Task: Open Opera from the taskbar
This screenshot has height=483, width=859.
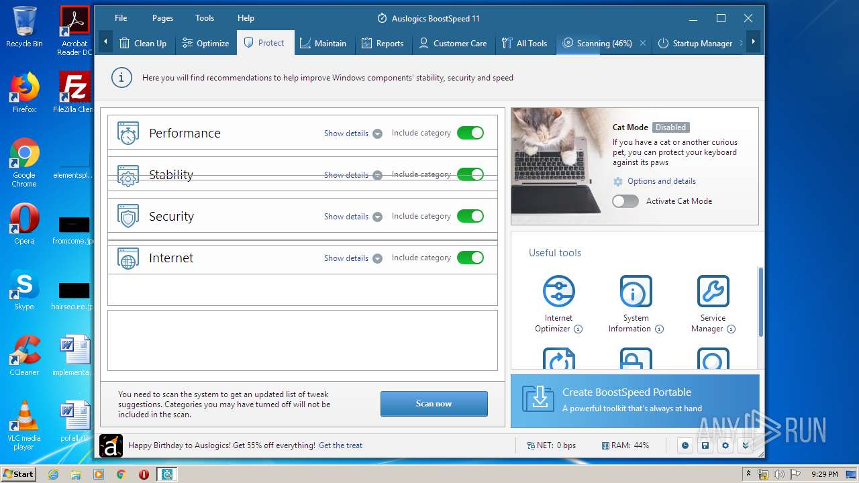Action: 144,474
